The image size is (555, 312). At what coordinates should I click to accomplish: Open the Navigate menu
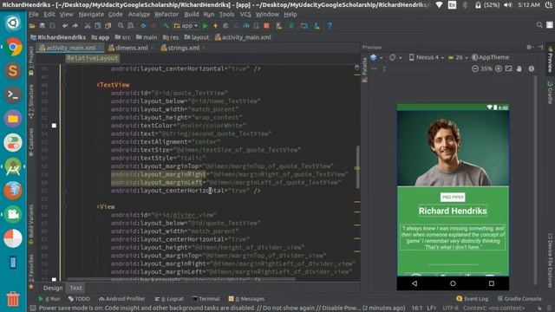coord(91,15)
